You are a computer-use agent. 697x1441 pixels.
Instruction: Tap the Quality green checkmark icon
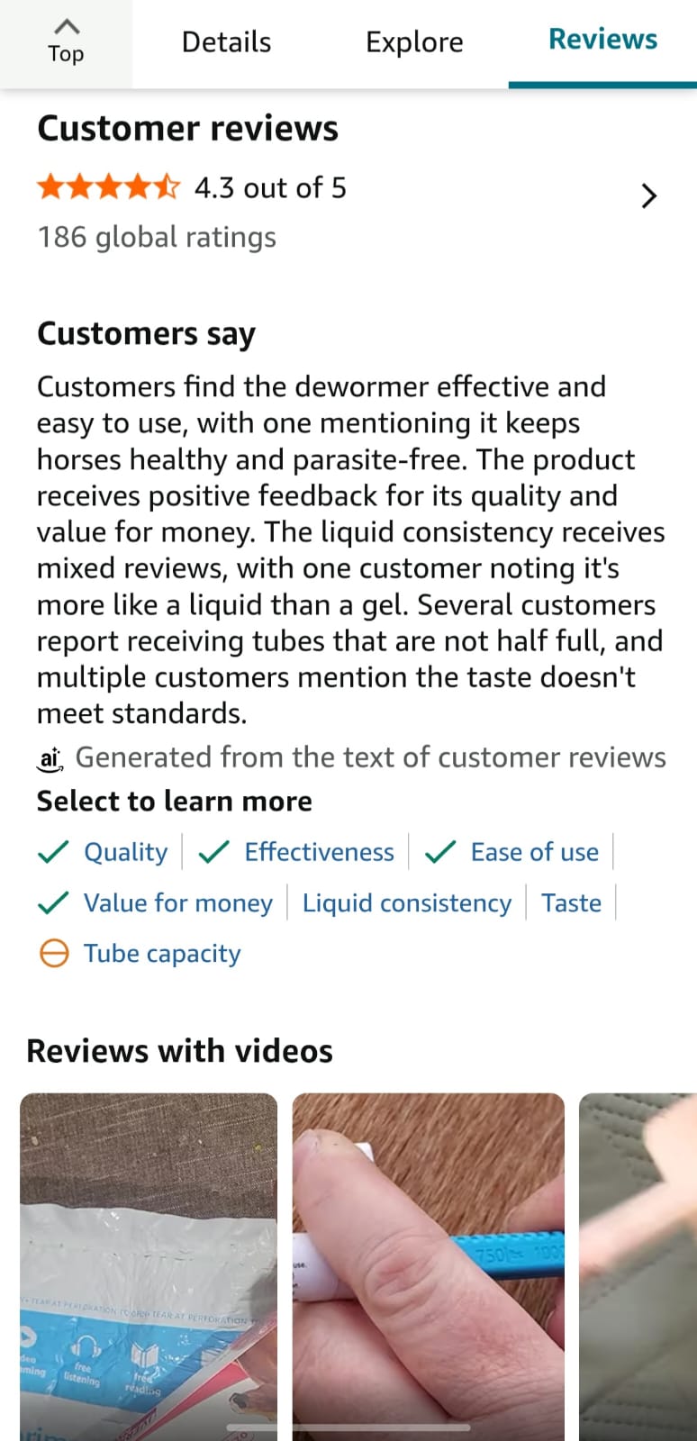point(54,852)
